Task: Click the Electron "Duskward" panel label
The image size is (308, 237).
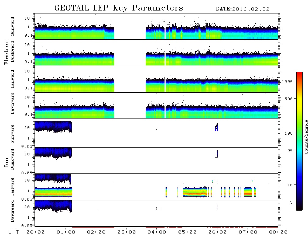Action: point(12,51)
